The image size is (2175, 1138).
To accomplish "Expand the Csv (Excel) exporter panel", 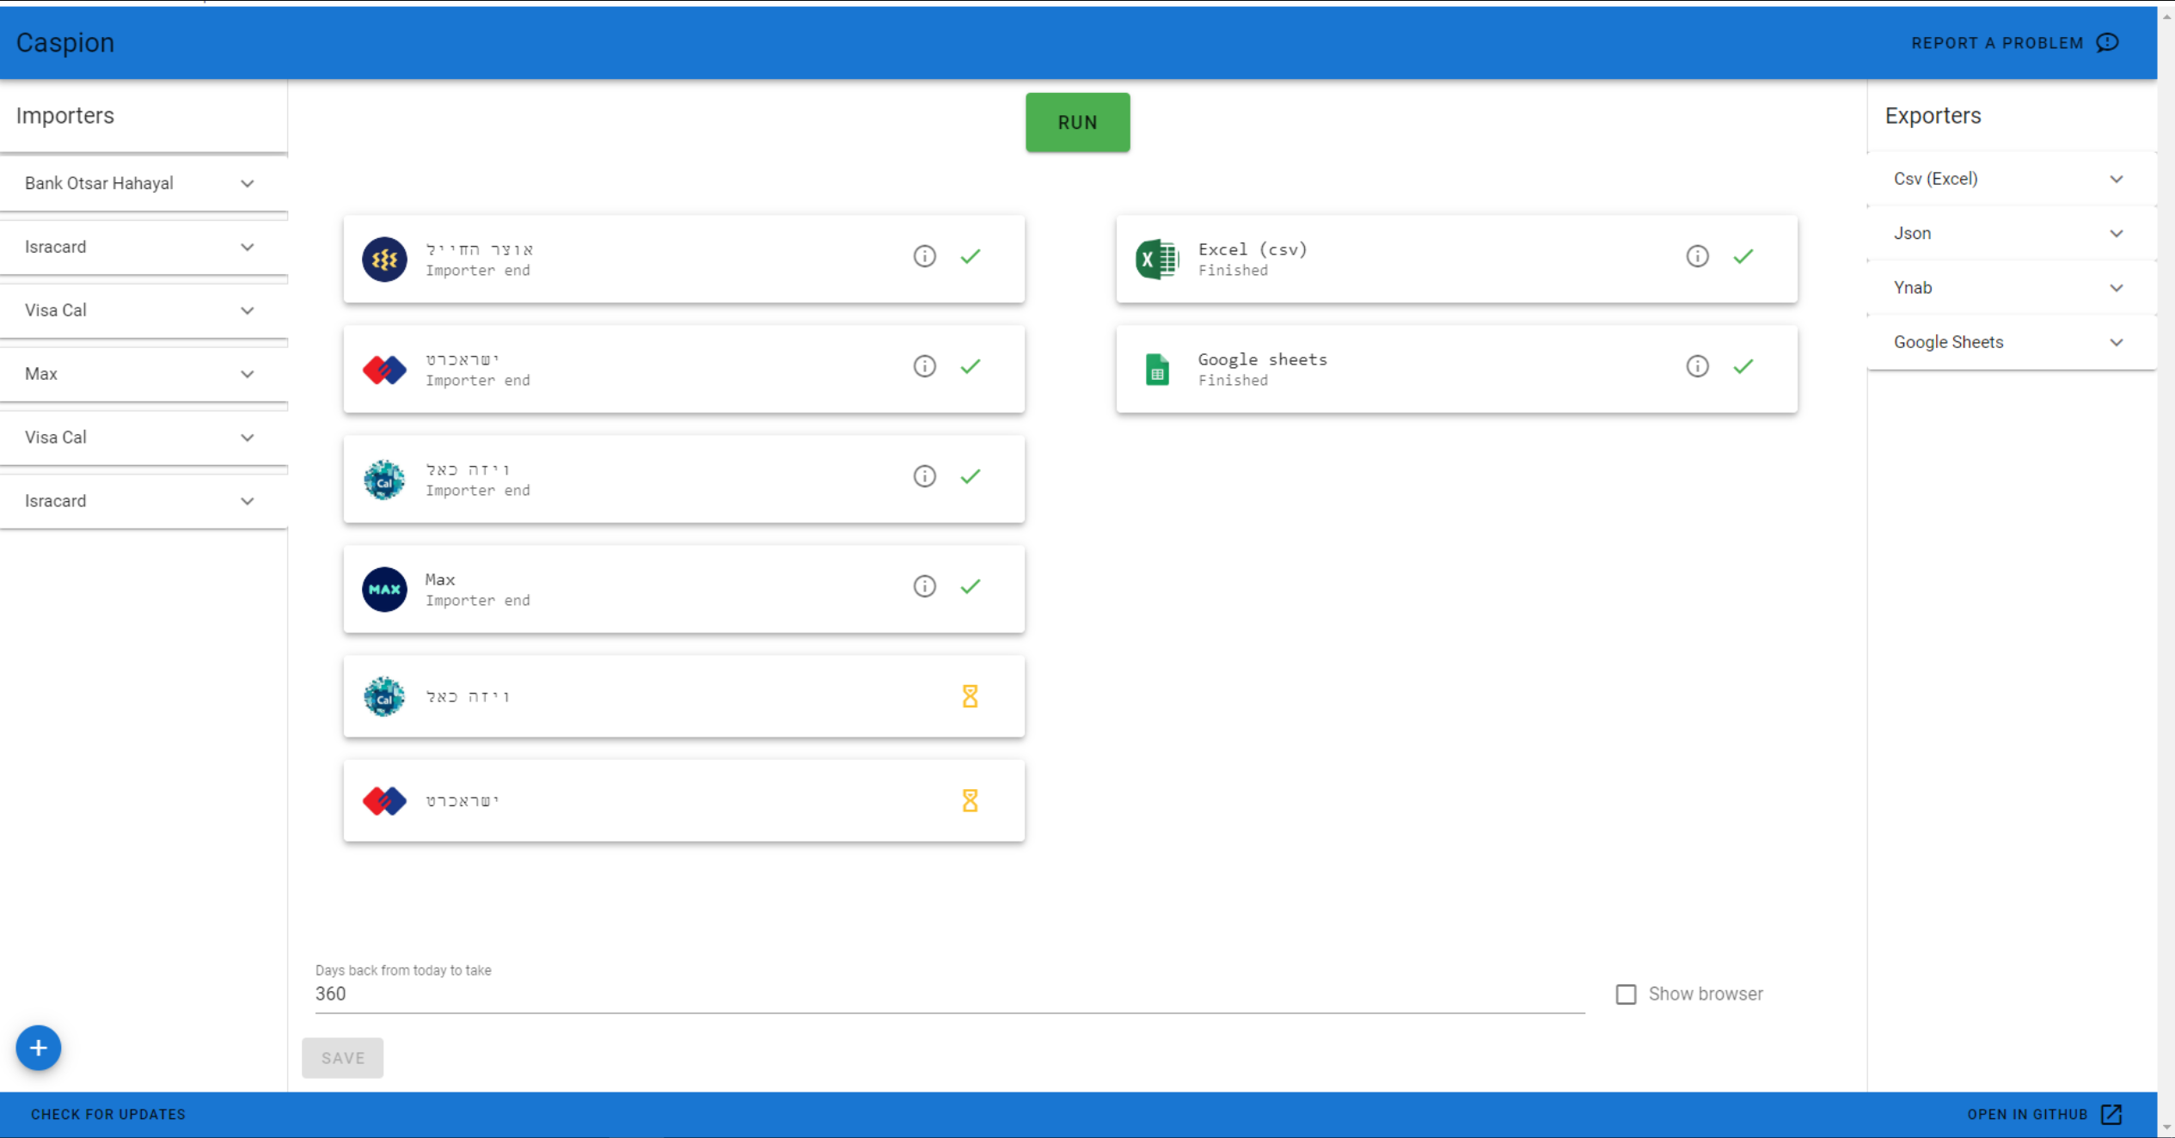I will coord(2116,179).
